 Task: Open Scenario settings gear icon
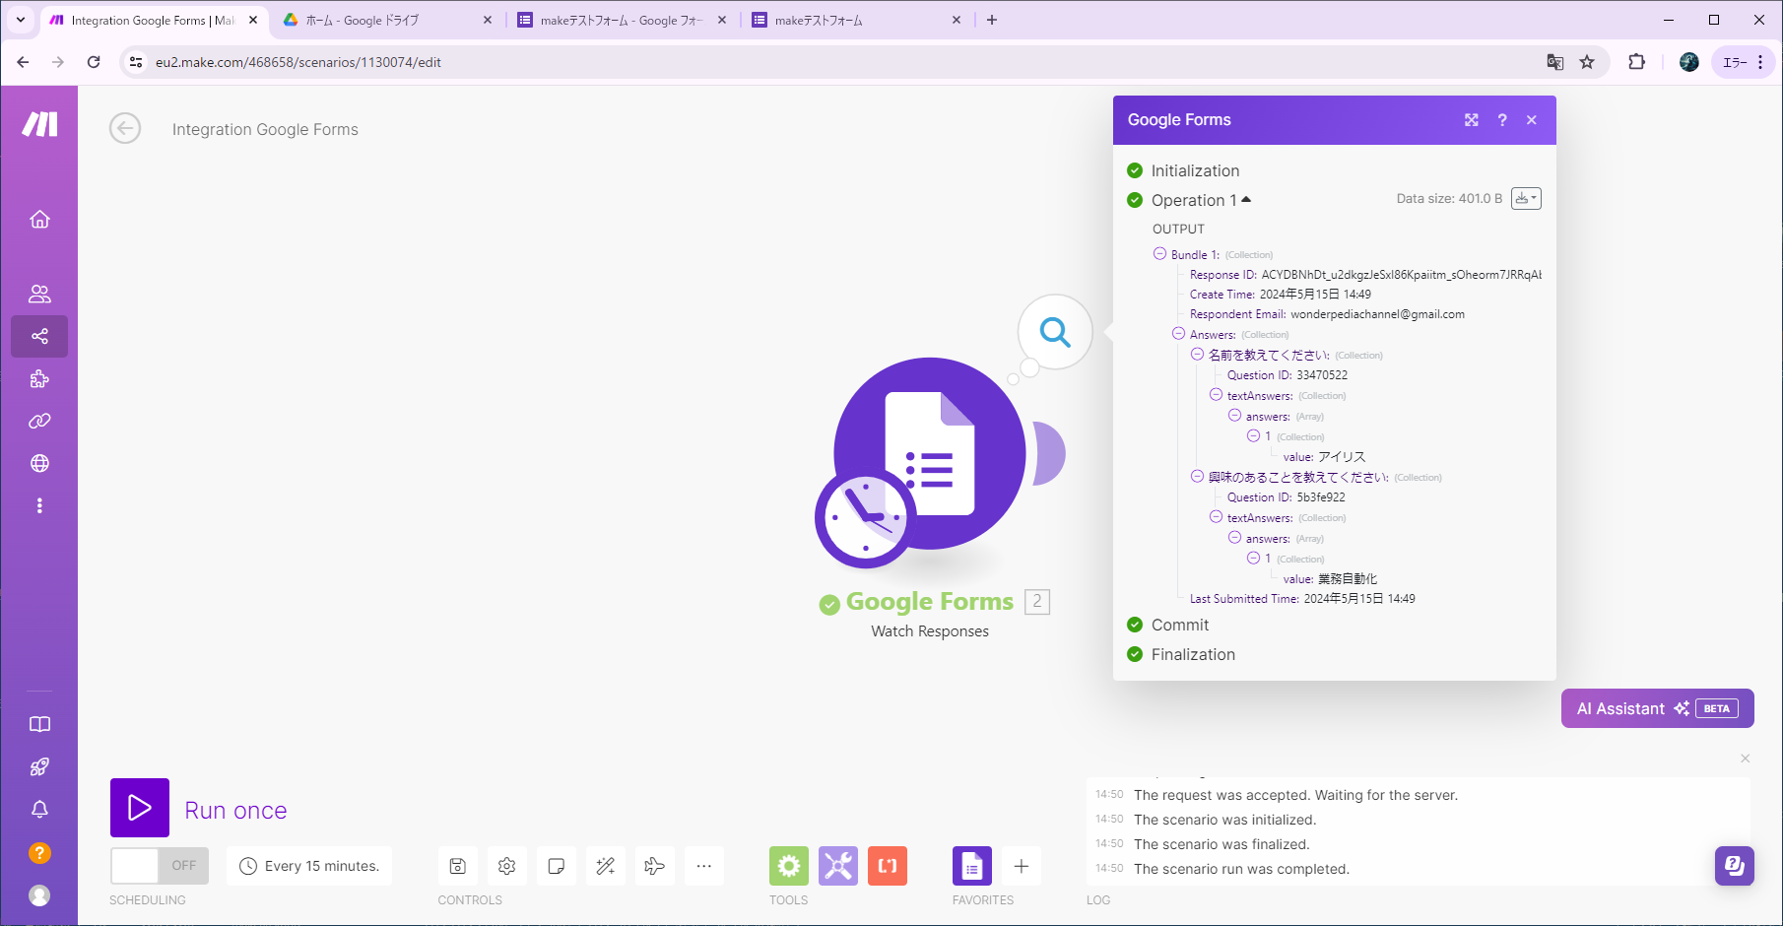coord(507,866)
